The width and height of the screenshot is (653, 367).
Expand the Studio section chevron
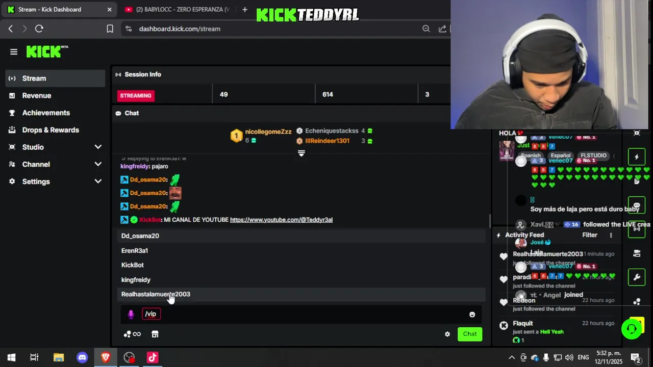(x=98, y=147)
